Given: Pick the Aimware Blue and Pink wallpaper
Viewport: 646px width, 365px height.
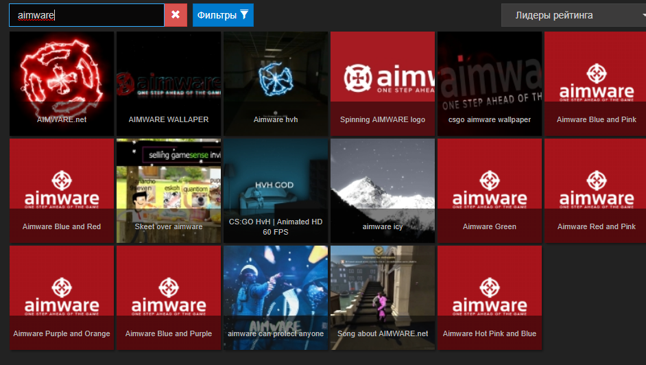Looking at the screenshot, I should pos(595,84).
